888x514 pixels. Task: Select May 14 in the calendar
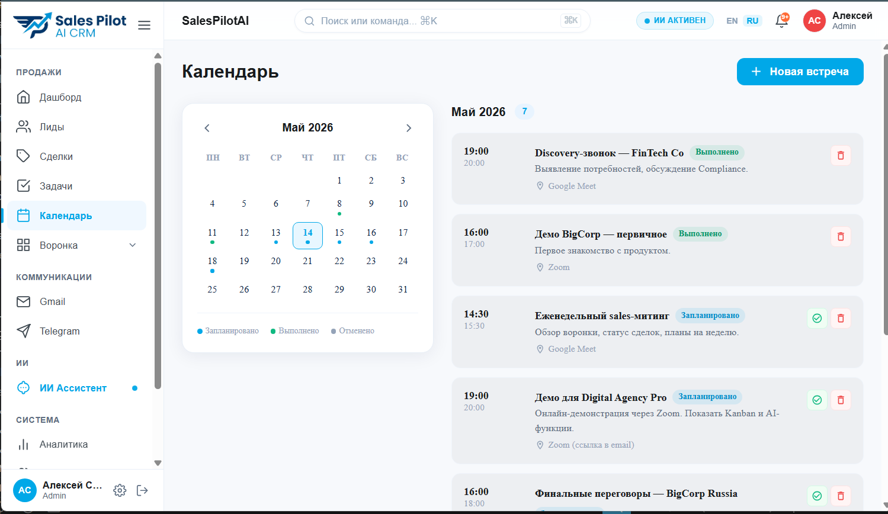(307, 236)
